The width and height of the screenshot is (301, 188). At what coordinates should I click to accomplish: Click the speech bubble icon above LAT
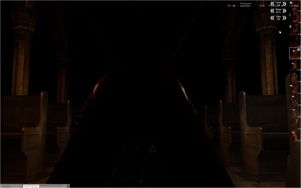291,3
